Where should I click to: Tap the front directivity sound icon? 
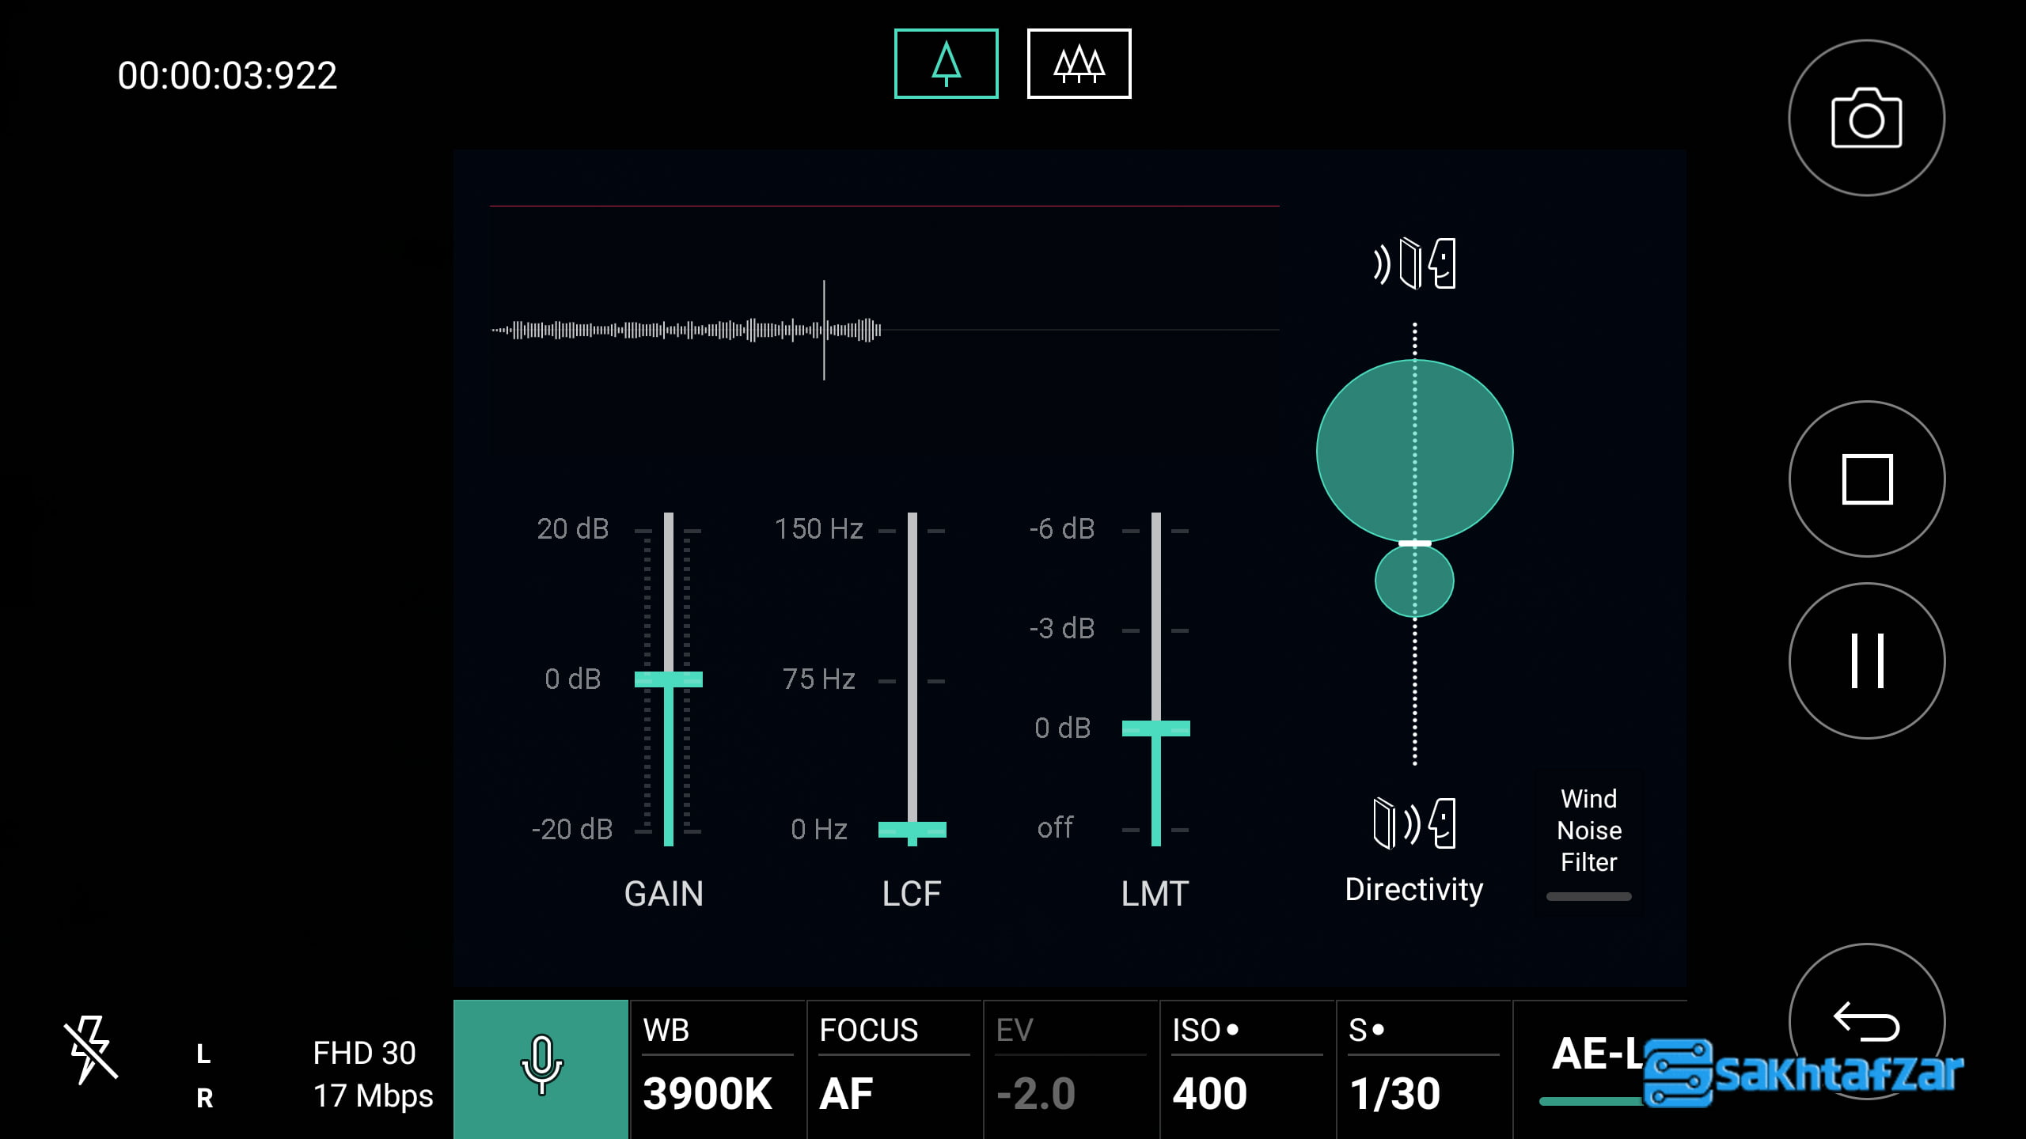1414,263
